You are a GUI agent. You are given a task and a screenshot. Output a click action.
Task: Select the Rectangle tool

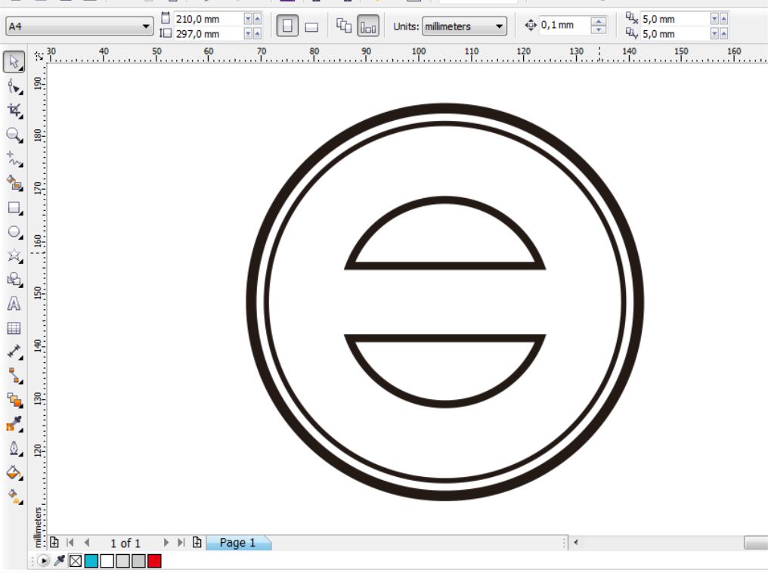[x=14, y=208]
